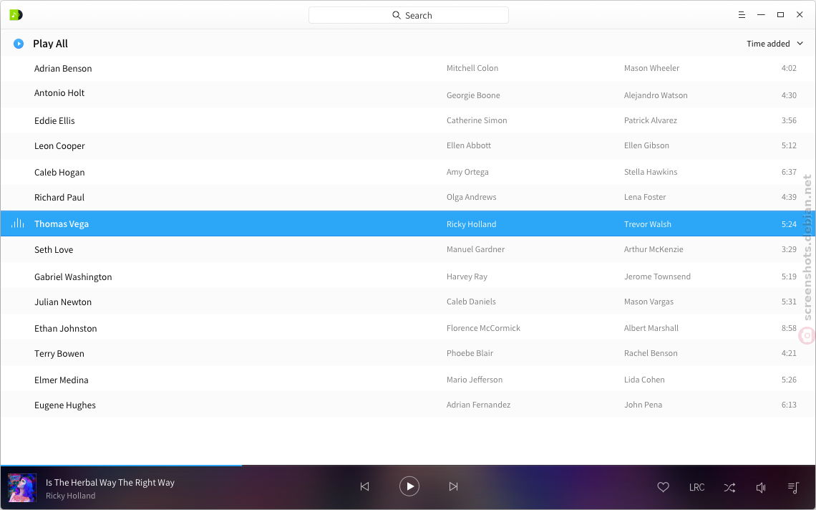Skip to the next track
Screen dimensions: 816x510
(453, 486)
